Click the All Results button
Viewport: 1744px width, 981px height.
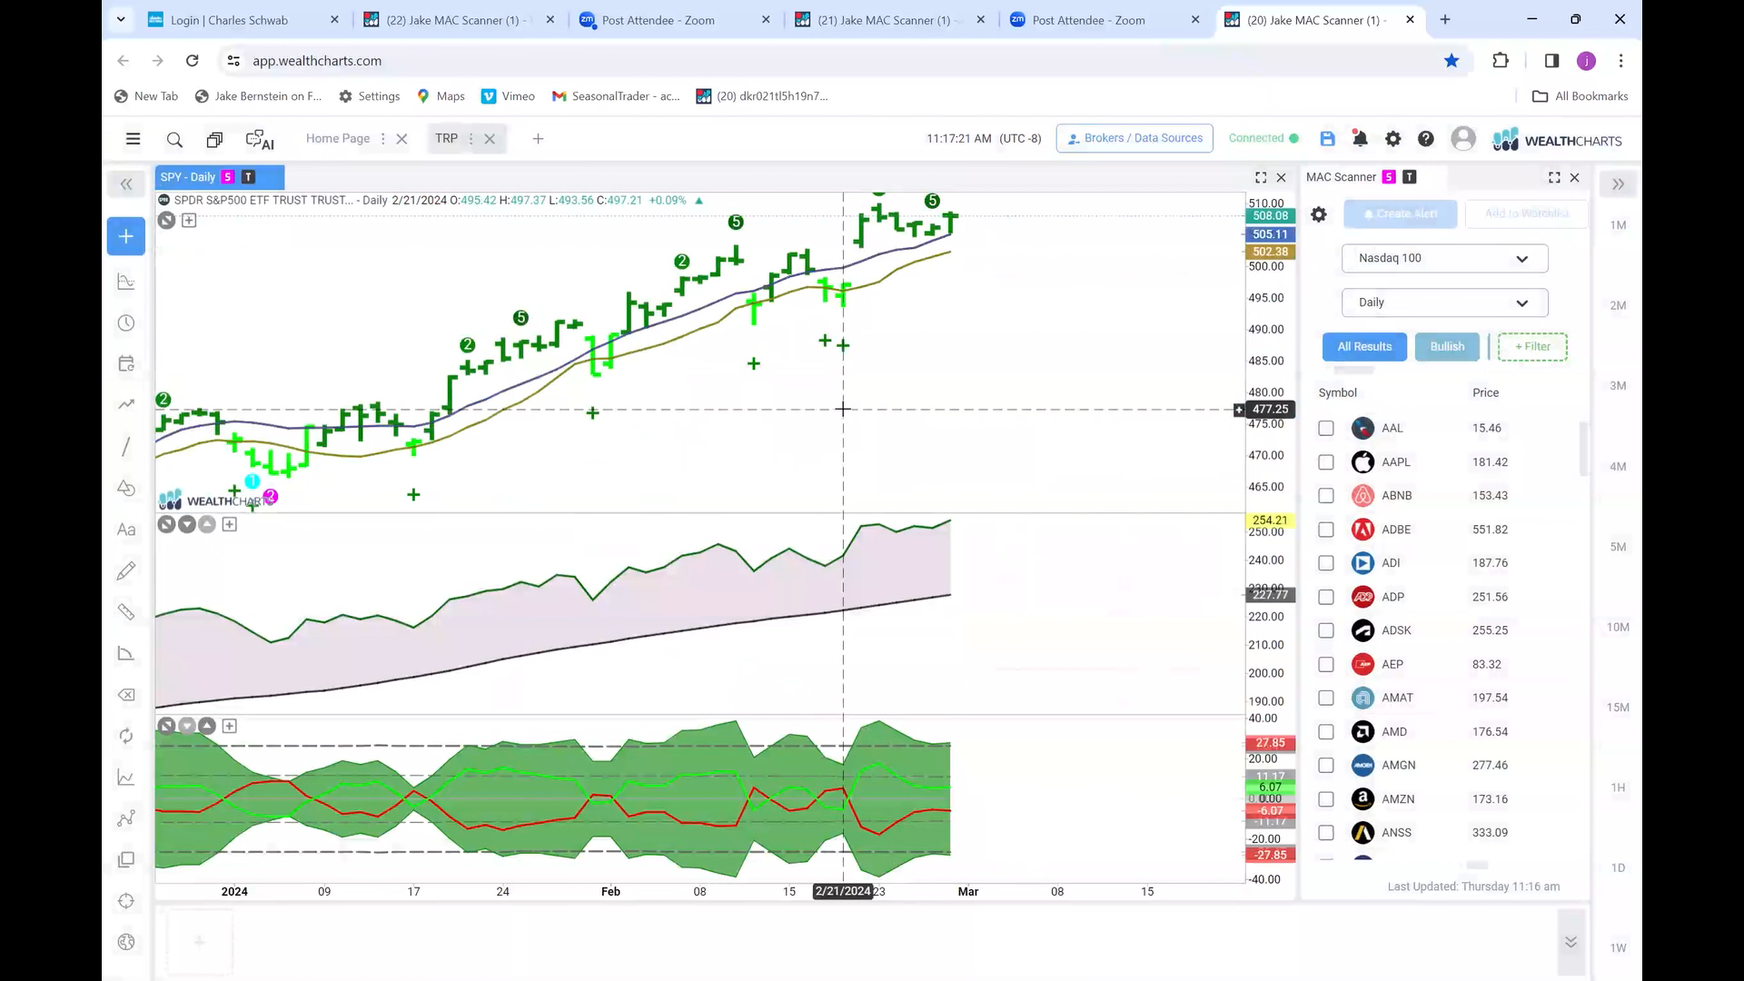coord(1364,347)
